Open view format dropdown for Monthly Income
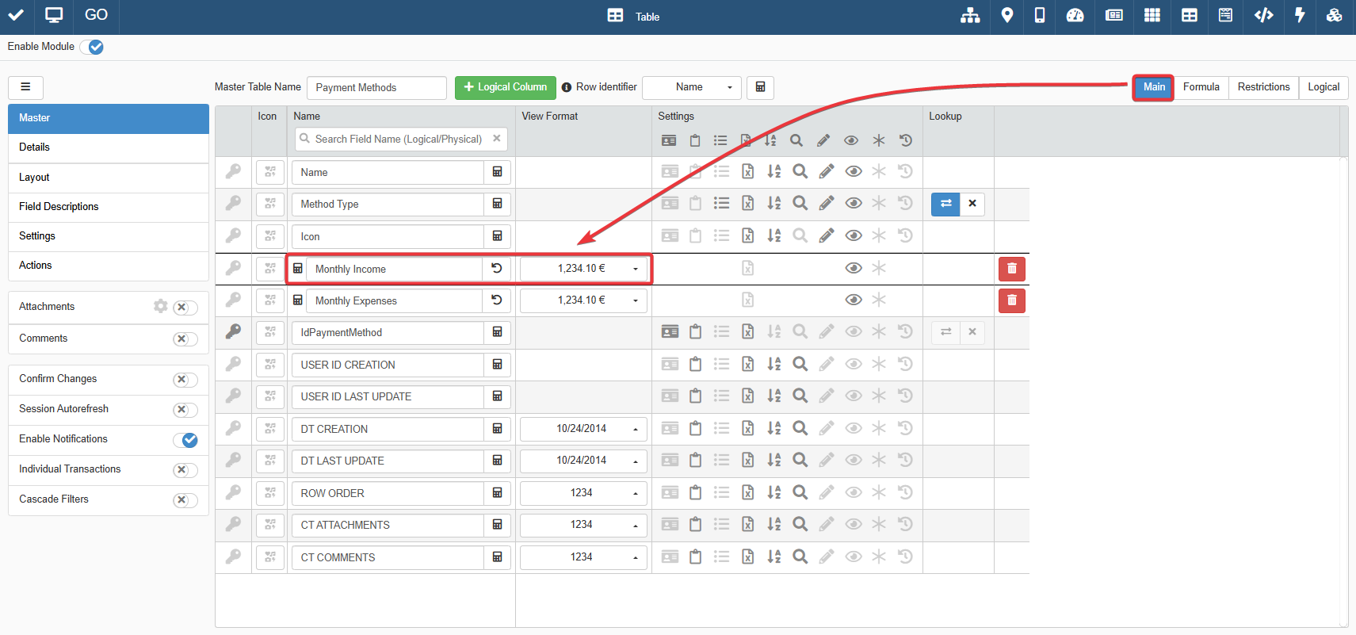 pyautogui.click(x=583, y=269)
